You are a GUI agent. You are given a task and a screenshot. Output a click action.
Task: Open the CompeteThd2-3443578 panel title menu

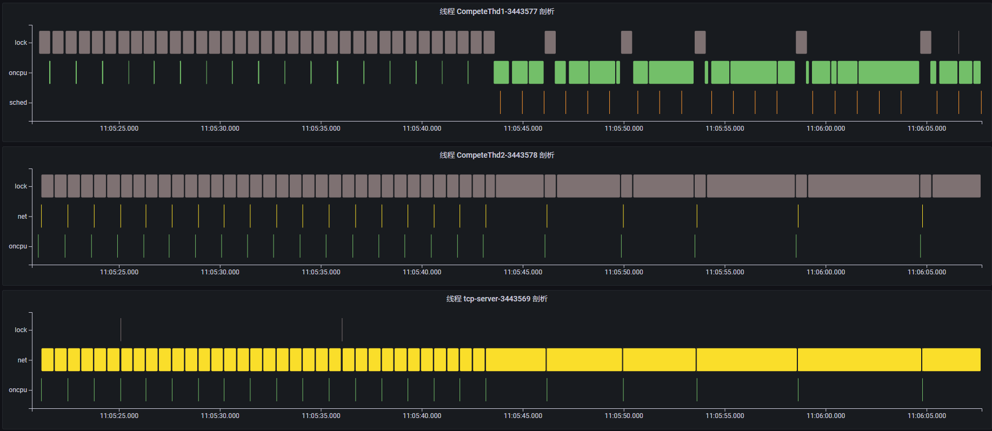coord(496,155)
